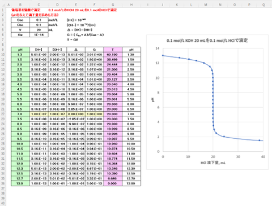The image size is (272, 206).
Task: Select the Δ cell showing 0.00E+00
Action: (76, 114)
